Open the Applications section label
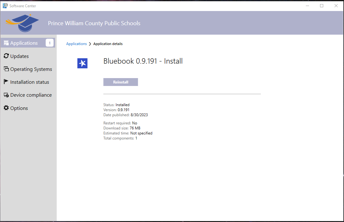Viewport: 344px width, 222px height. coord(24,43)
